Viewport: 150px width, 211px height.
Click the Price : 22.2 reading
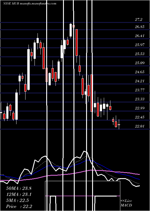coord(19,206)
